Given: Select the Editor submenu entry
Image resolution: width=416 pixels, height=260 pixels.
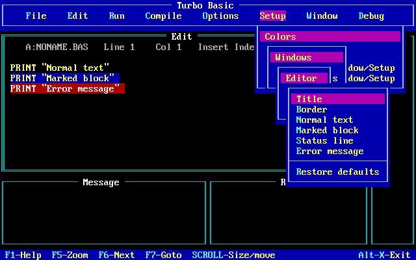Looking at the screenshot, I should click(304, 78).
